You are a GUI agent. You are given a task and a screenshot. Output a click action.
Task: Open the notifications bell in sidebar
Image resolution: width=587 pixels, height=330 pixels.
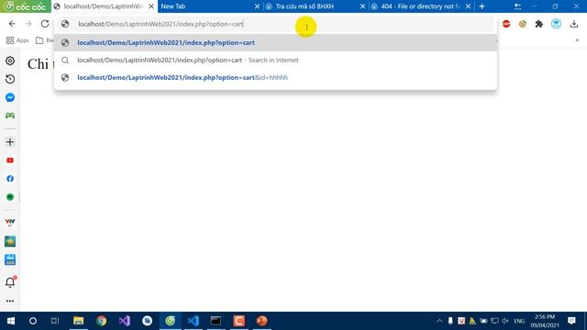[10, 282]
